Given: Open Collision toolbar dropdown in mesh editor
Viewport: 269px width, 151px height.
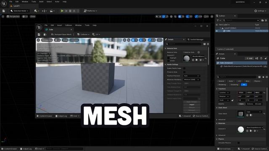Looking at the screenshot, I should (x=83, y=34).
